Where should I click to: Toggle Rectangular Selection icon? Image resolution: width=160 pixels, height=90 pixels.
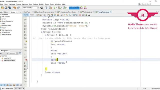click(61, 15)
